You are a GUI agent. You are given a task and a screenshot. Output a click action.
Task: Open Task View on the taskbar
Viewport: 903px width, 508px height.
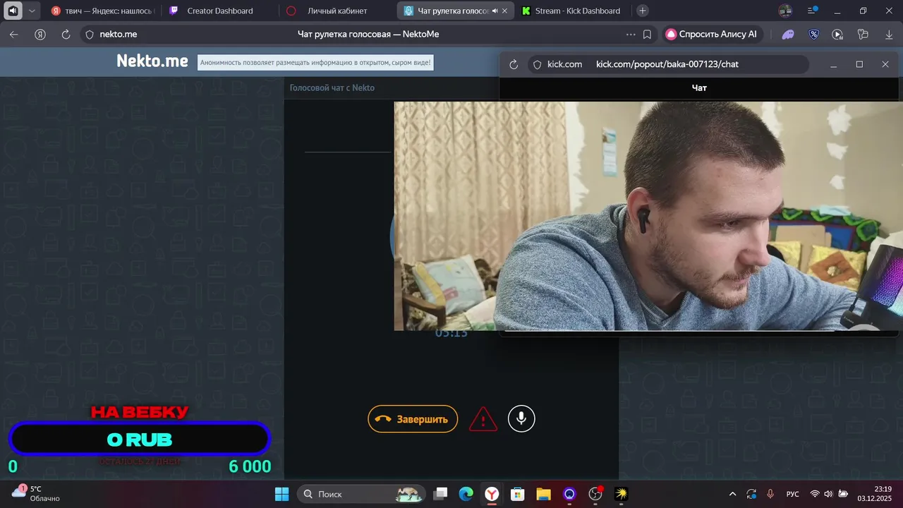(x=440, y=494)
